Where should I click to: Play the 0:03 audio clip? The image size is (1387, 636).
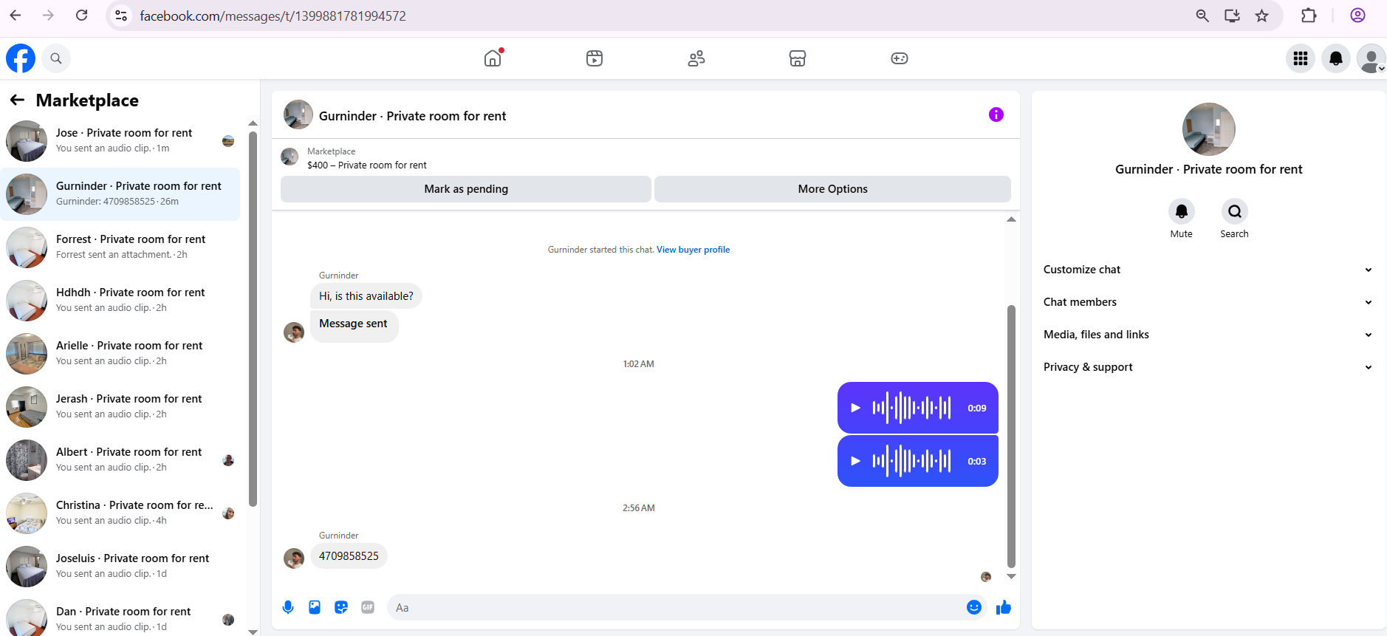855,461
